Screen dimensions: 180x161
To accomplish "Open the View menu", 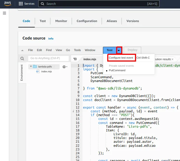I will coord(59,50).
